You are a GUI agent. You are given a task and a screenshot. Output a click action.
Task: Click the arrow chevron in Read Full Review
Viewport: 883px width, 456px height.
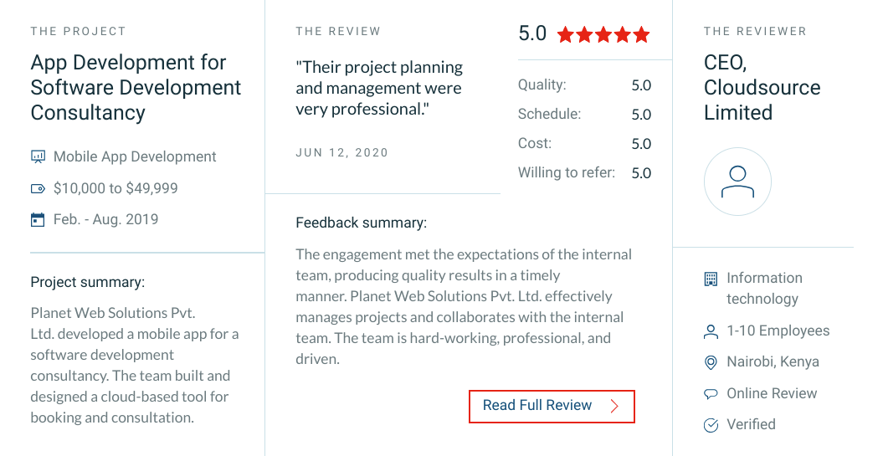point(614,406)
